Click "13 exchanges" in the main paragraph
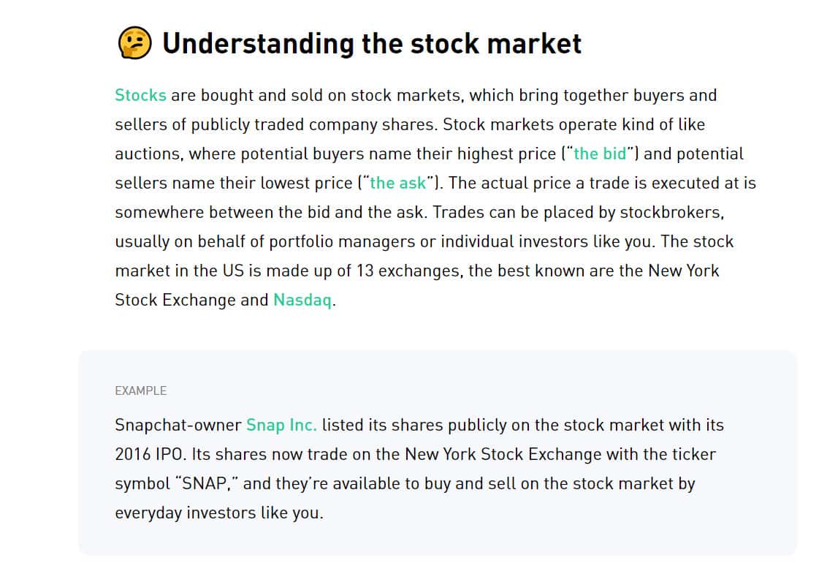 410,271
